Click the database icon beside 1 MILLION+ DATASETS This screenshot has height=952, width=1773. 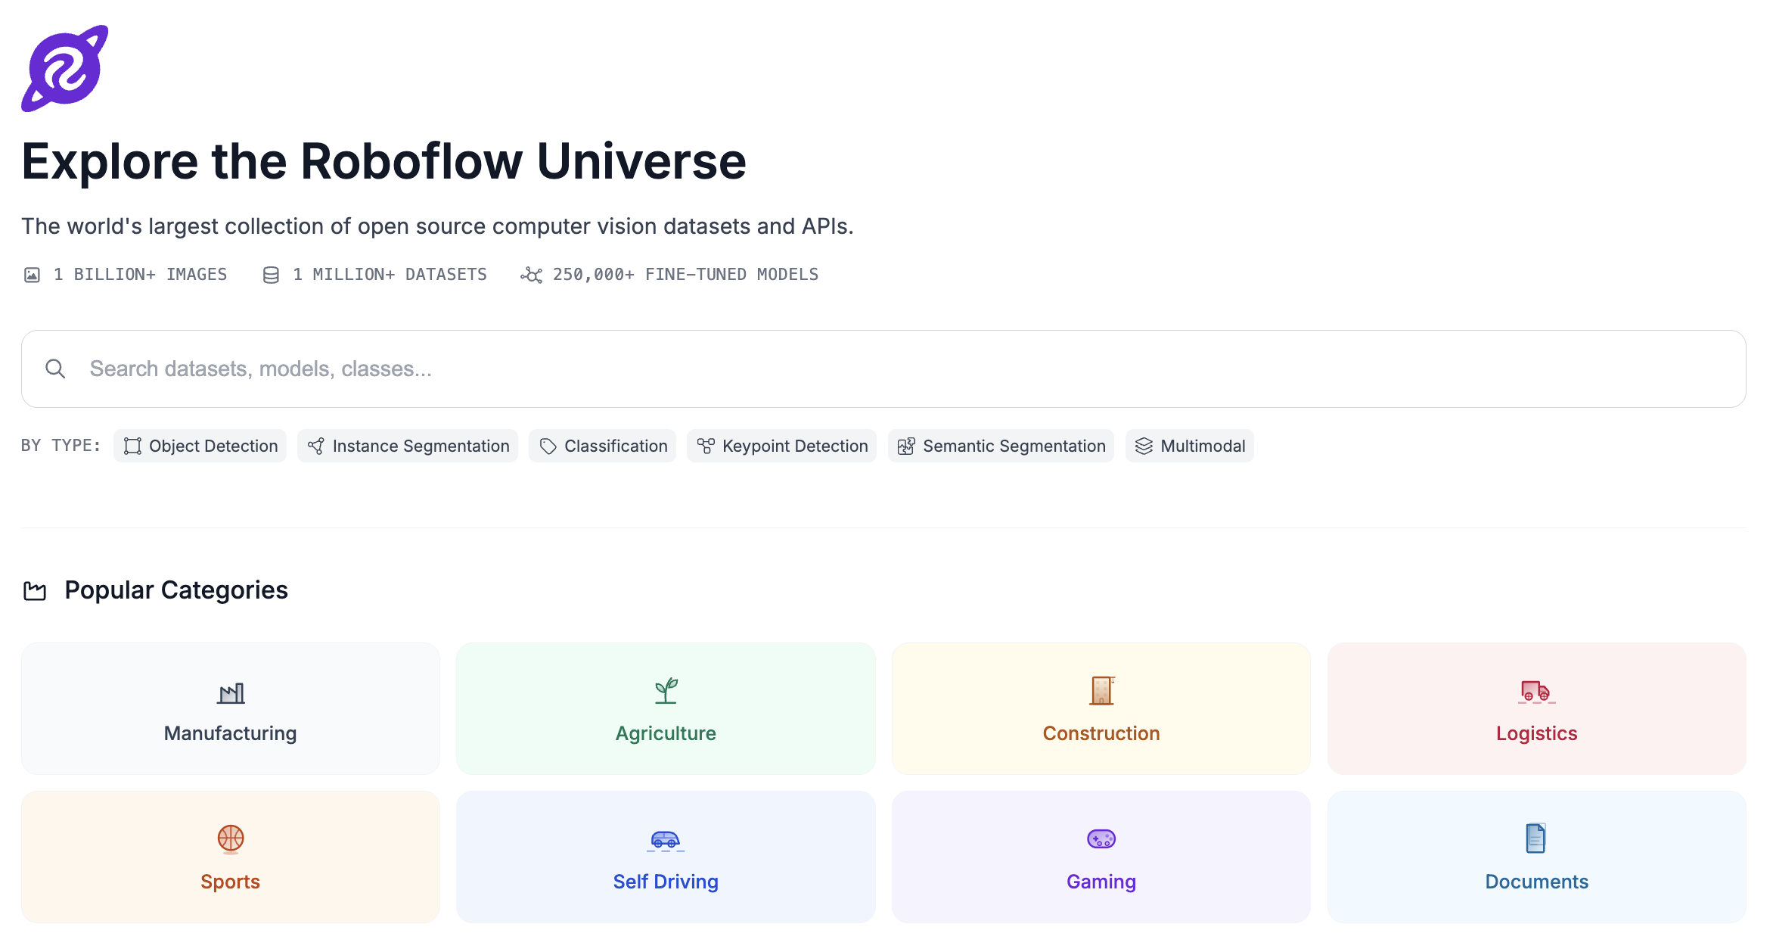pyautogui.click(x=271, y=275)
